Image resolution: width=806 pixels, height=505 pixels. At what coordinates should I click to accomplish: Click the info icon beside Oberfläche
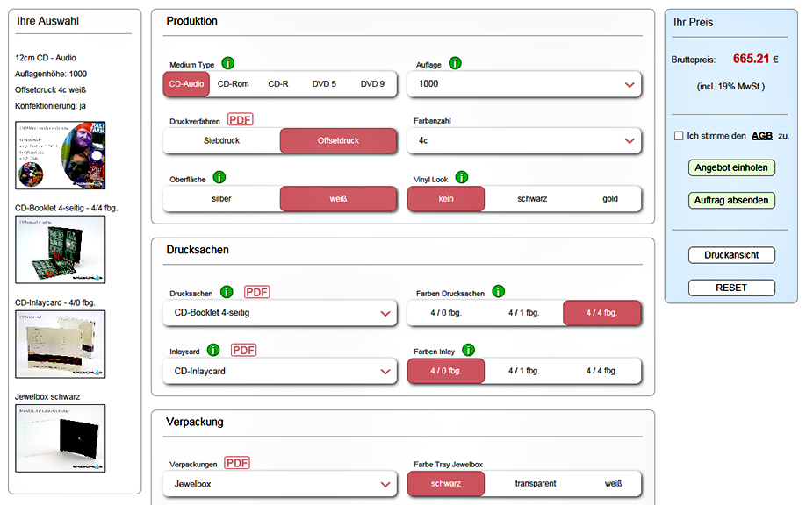pyautogui.click(x=219, y=178)
